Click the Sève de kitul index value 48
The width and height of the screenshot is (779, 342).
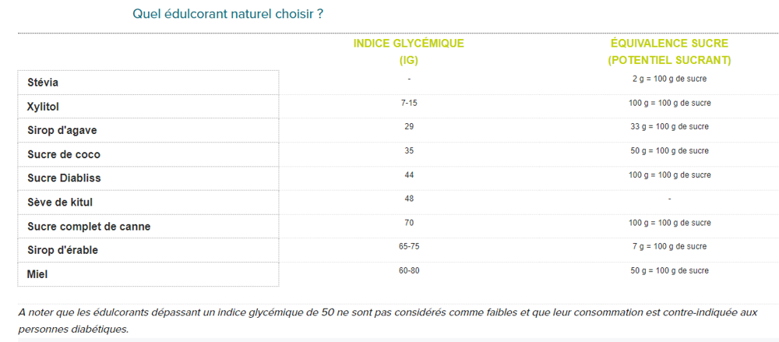coord(409,199)
